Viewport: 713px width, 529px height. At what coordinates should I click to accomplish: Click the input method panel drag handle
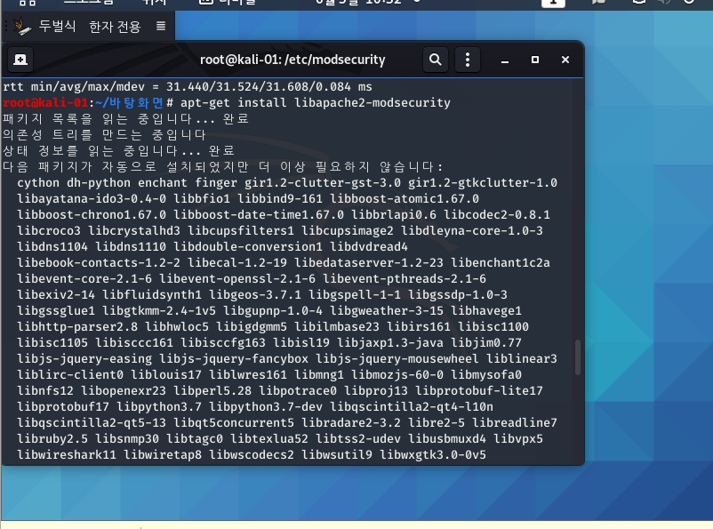5,26
